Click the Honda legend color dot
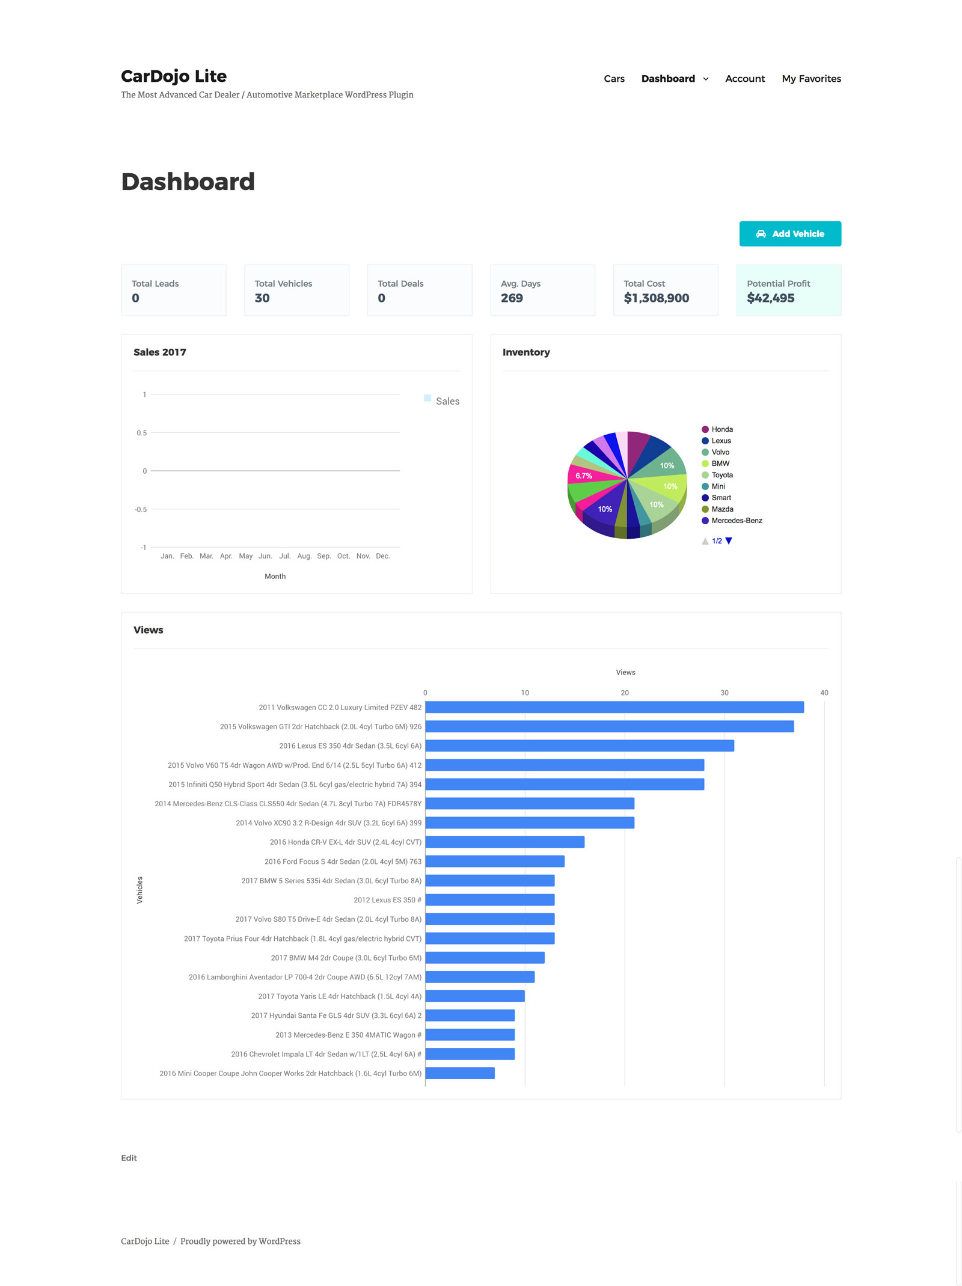962x1286 pixels. tap(705, 429)
